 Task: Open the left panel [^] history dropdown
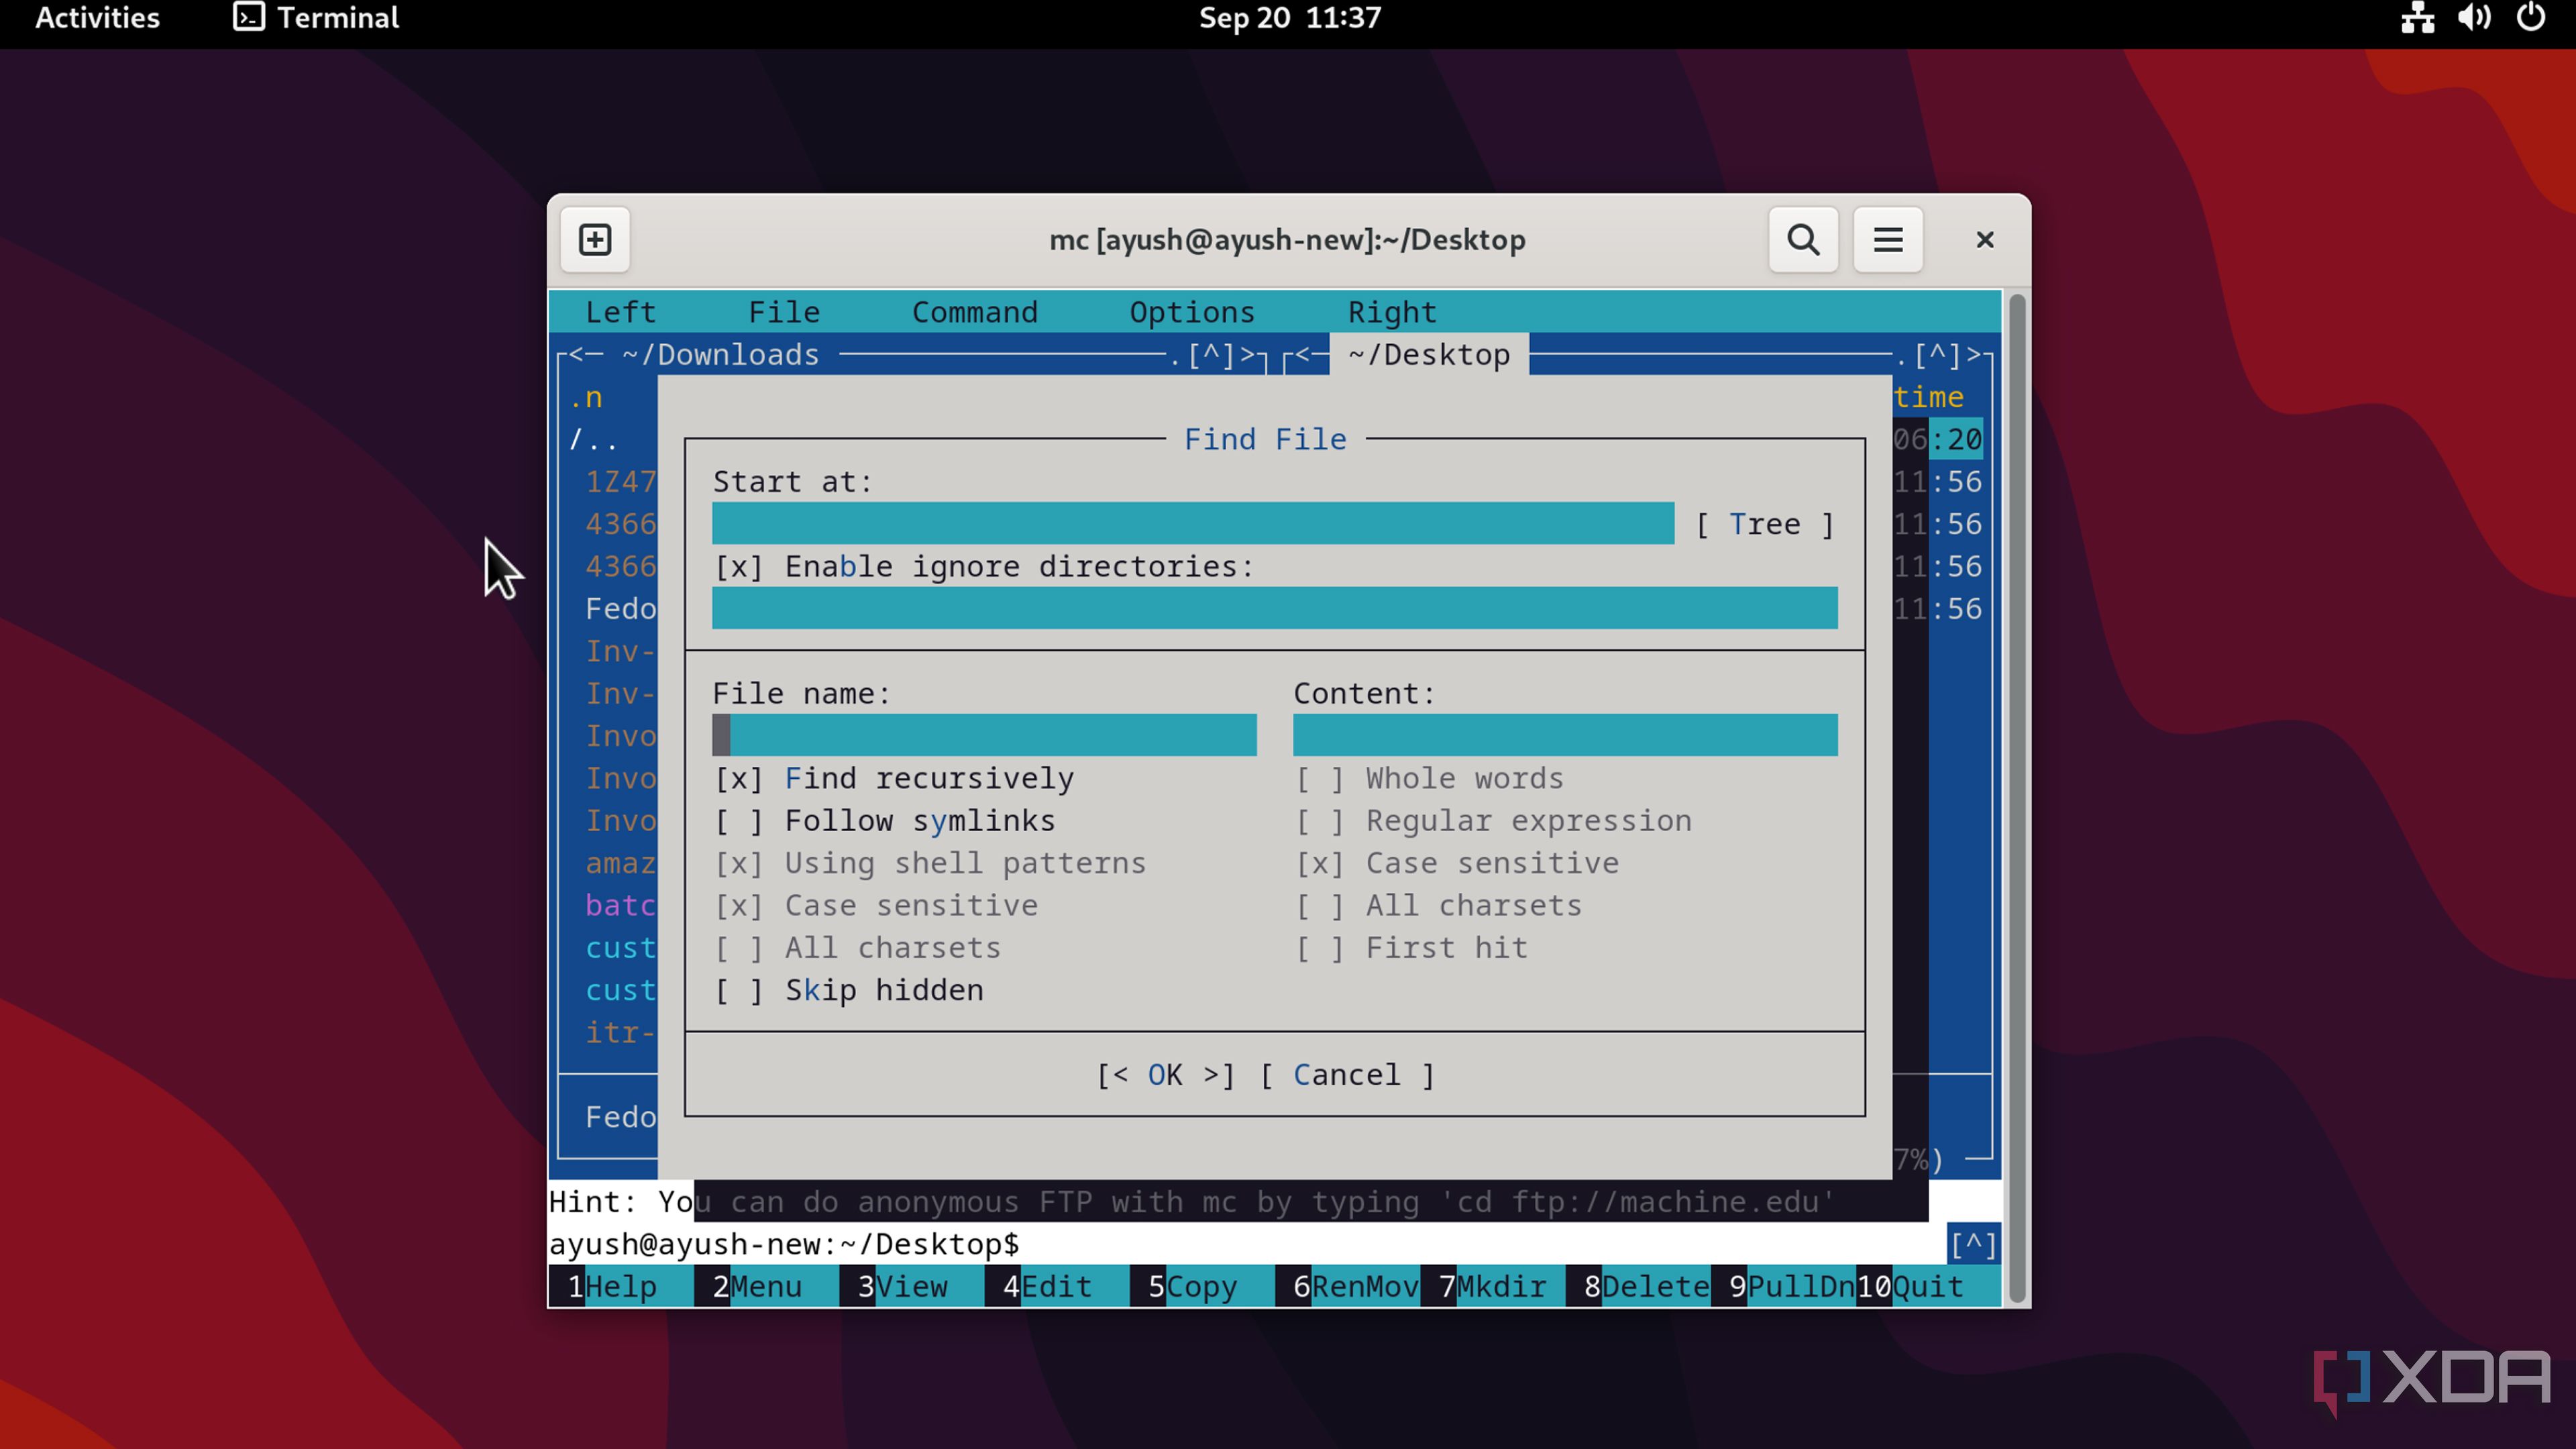(x=1211, y=355)
